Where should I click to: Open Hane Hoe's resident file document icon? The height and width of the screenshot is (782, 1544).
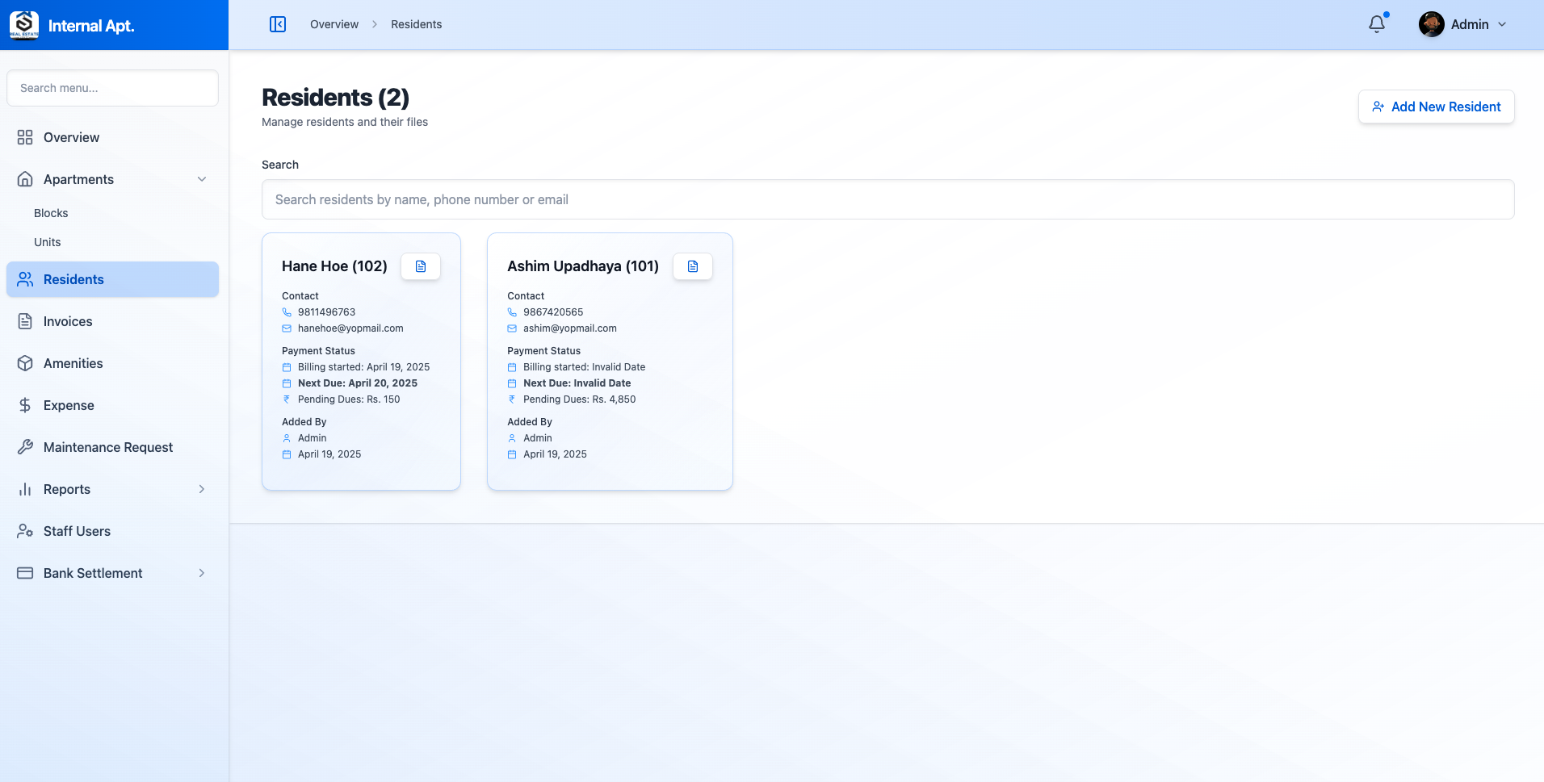click(420, 266)
